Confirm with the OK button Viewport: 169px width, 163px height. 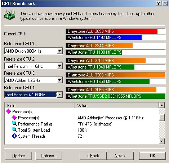[152, 156]
